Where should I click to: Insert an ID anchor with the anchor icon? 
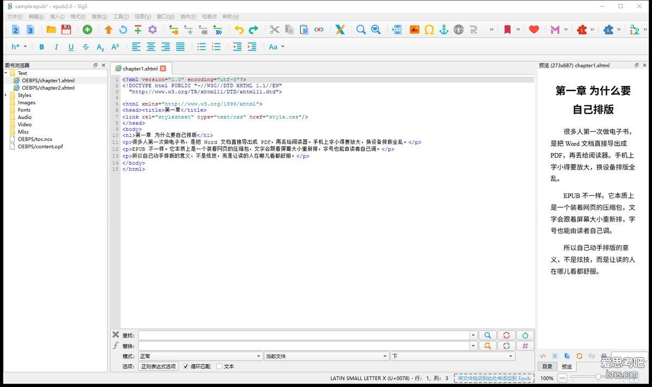click(444, 30)
